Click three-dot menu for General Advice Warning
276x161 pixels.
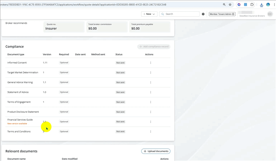[x=151, y=82]
